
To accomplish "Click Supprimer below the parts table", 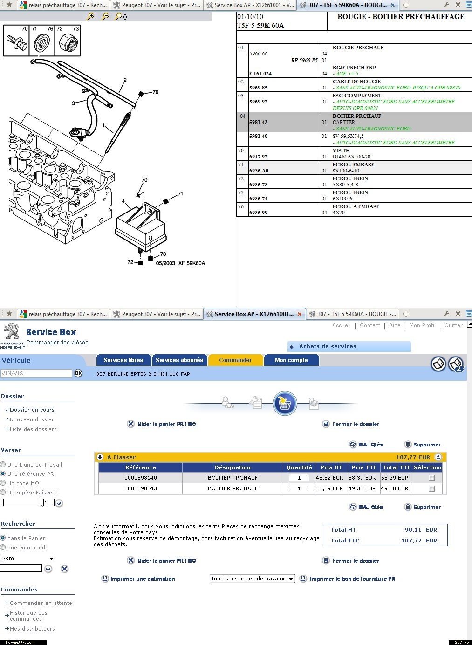I will [423, 507].
